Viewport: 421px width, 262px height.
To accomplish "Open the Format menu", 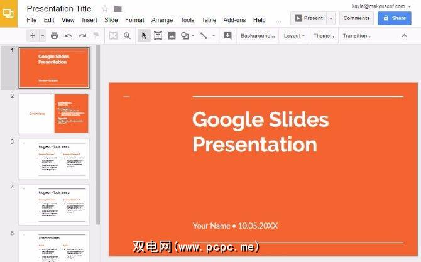I will (134, 20).
